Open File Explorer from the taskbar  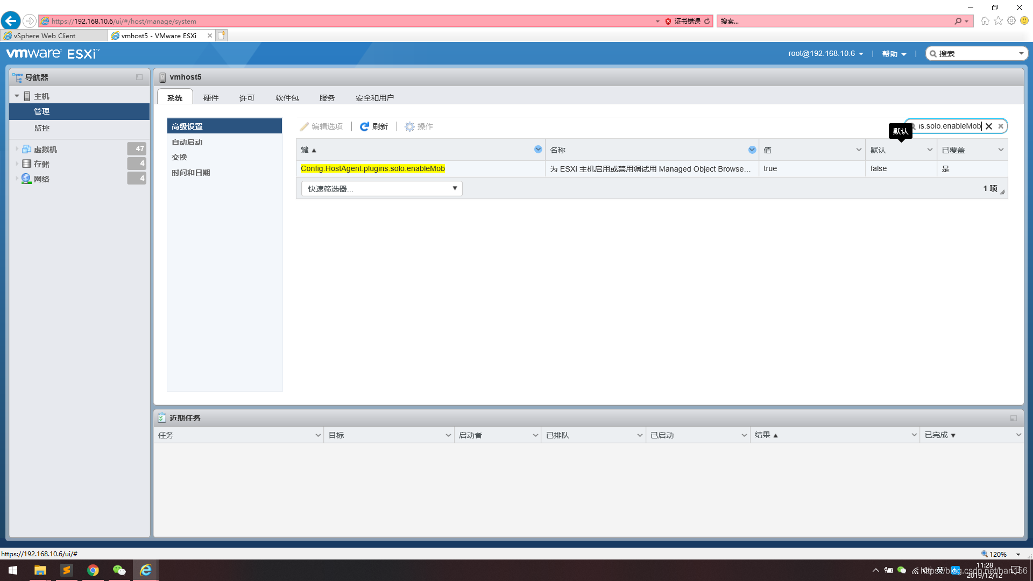40,570
